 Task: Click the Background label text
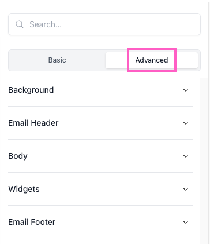pyautogui.click(x=31, y=90)
